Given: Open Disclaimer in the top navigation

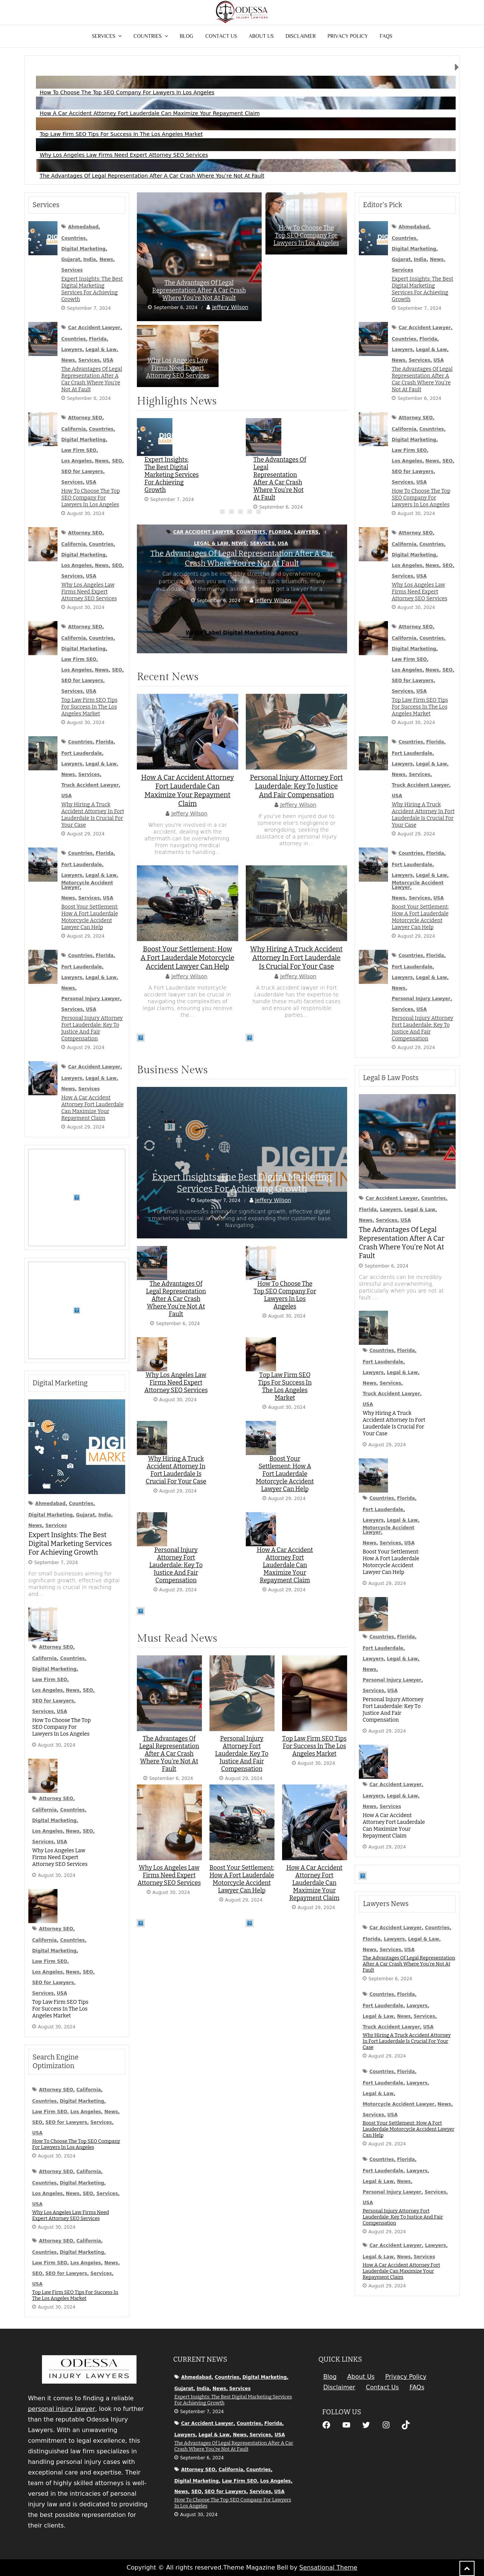Looking at the screenshot, I should point(300,36).
